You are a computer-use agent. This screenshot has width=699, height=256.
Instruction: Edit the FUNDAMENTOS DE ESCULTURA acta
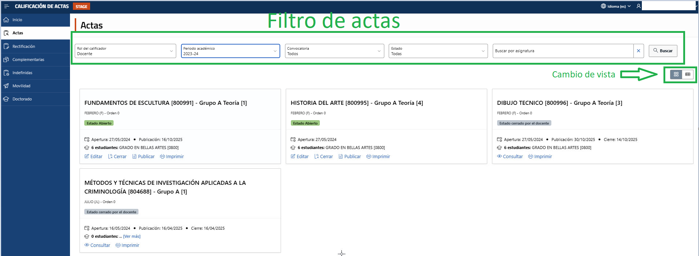93,156
